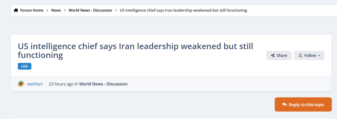Open World News - Discussion in the breadcrumb

(90, 10)
